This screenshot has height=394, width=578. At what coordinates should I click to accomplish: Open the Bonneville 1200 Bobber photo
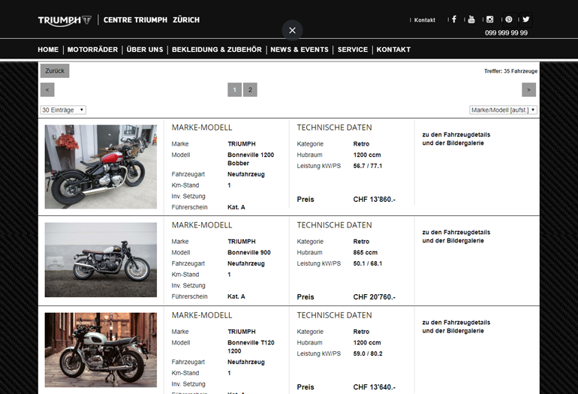pos(101,167)
